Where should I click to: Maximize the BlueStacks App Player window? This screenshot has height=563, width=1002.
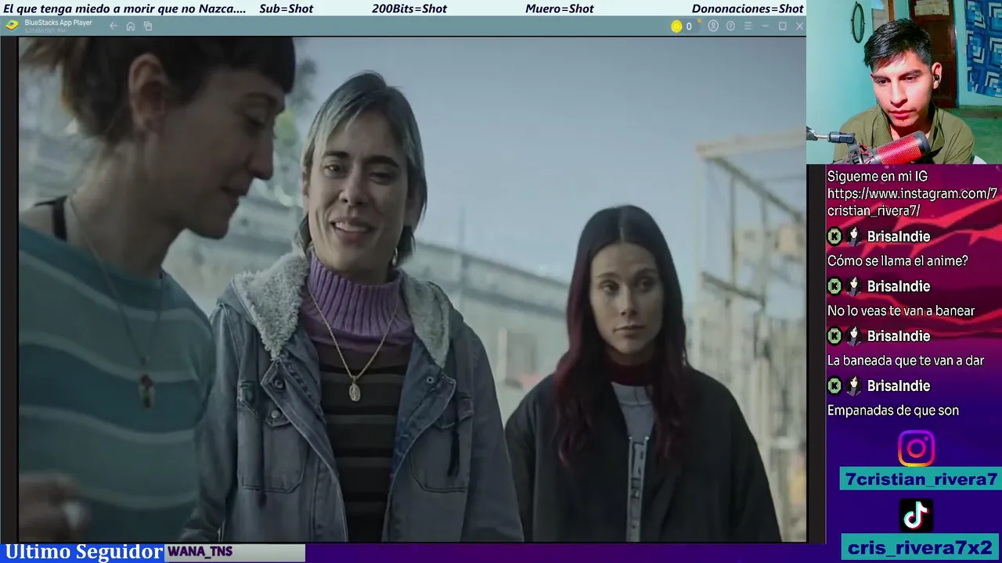point(782,26)
